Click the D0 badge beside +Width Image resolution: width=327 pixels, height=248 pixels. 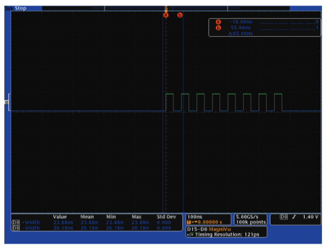[x=16, y=223]
